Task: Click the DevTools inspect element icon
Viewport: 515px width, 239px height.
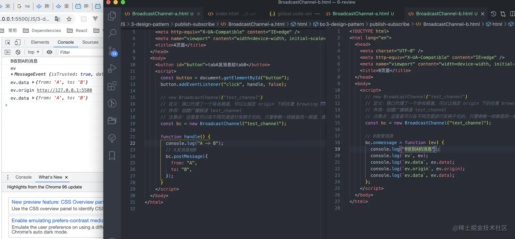Action: click(x=8, y=42)
